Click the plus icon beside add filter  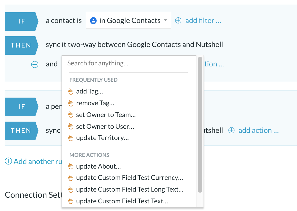point(178,20)
